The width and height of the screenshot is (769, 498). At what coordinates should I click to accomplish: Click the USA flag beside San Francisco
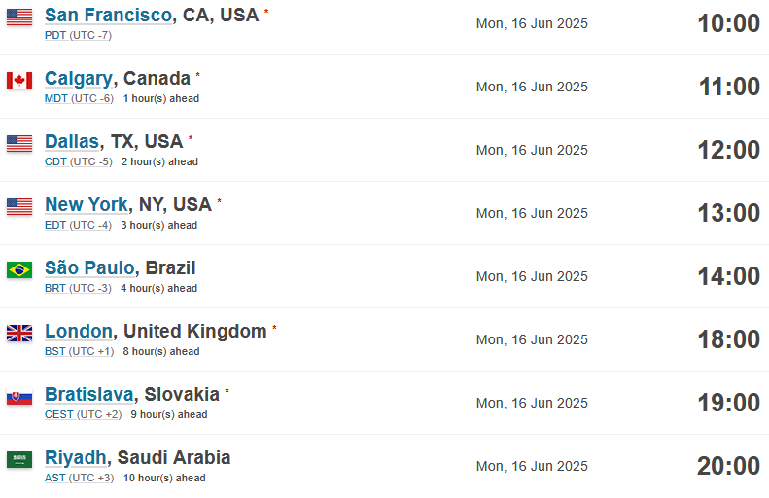pyautogui.click(x=19, y=18)
